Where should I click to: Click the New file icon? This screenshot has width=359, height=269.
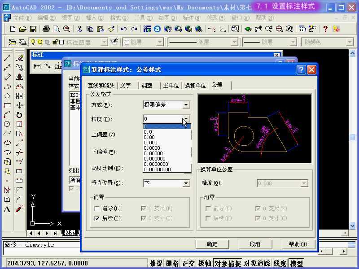point(13,29)
